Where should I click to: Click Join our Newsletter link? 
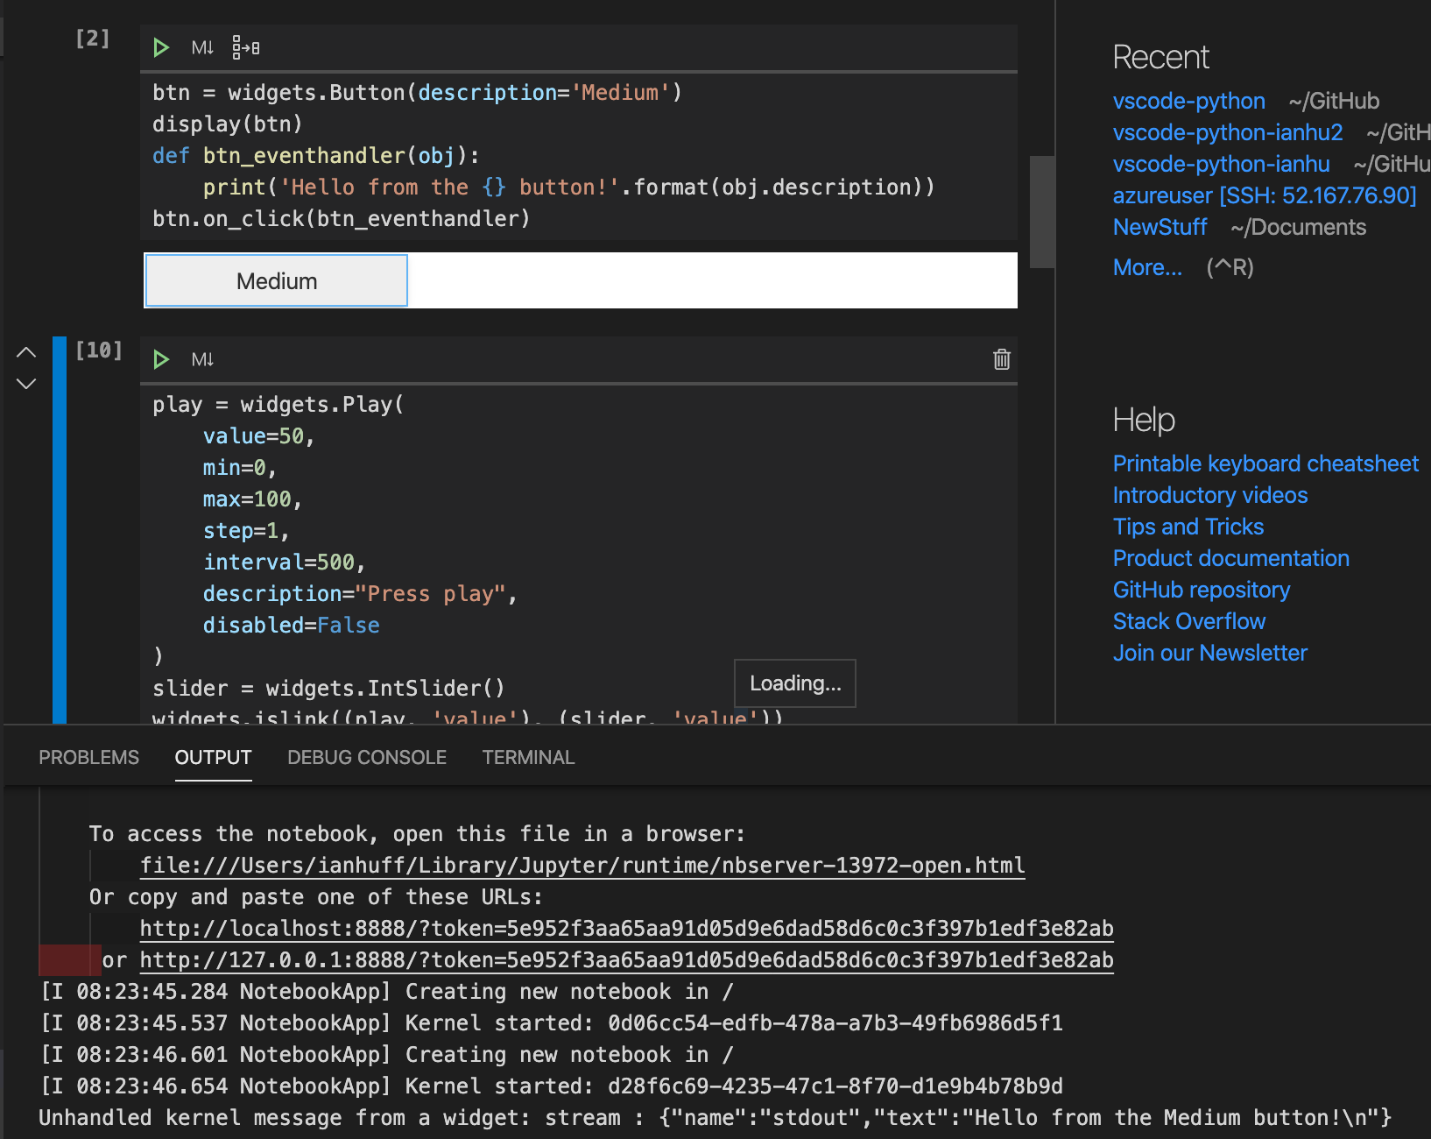[1209, 653]
